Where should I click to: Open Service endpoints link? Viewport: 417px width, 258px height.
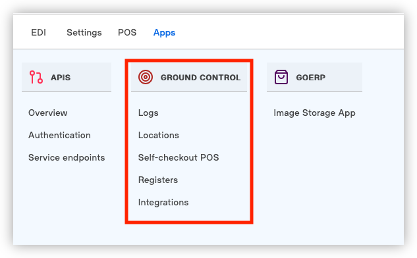tap(67, 157)
